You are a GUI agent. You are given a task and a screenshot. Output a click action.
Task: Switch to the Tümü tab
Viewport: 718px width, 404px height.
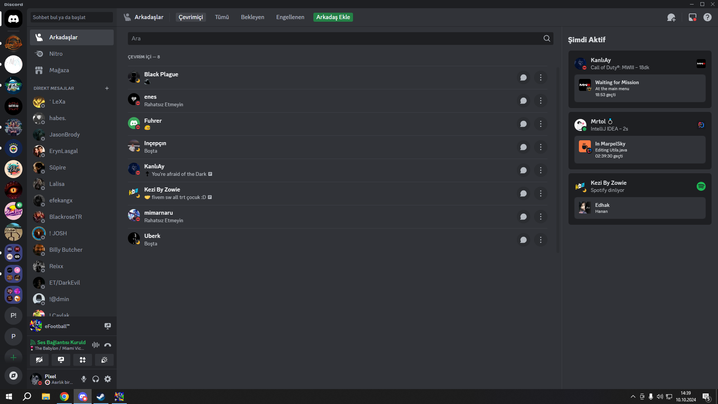(222, 17)
